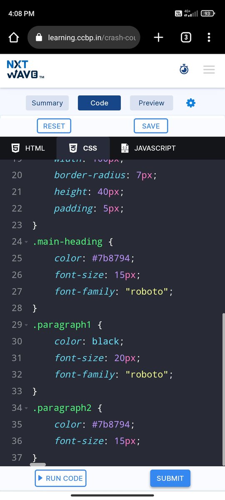Image resolution: width=225 pixels, height=500 pixels.
Task: Open the HTML editor tab
Action: point(28,148)
